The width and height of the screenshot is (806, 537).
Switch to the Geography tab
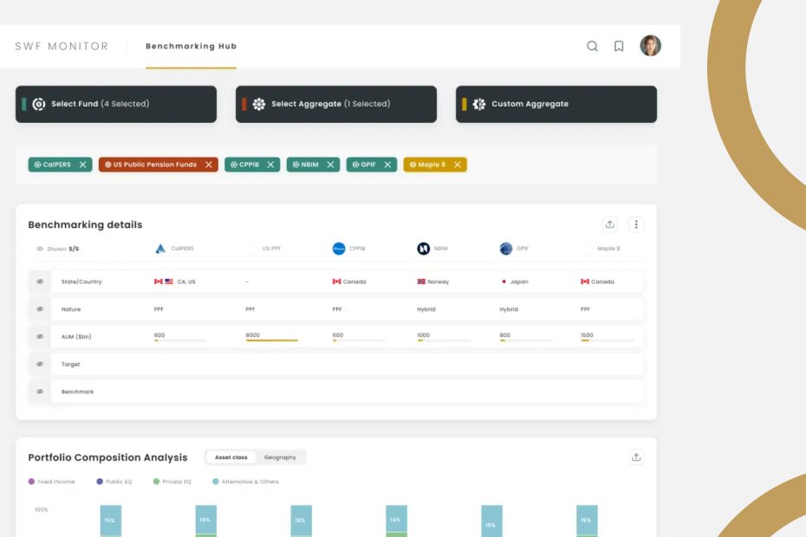pos(280,457)
